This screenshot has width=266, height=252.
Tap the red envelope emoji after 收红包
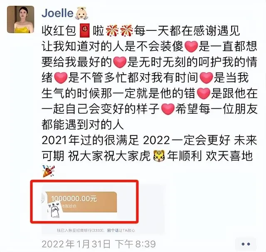pos(84,31)
